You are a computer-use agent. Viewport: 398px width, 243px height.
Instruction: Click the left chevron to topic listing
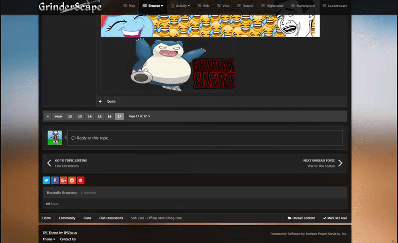[49, 163]
